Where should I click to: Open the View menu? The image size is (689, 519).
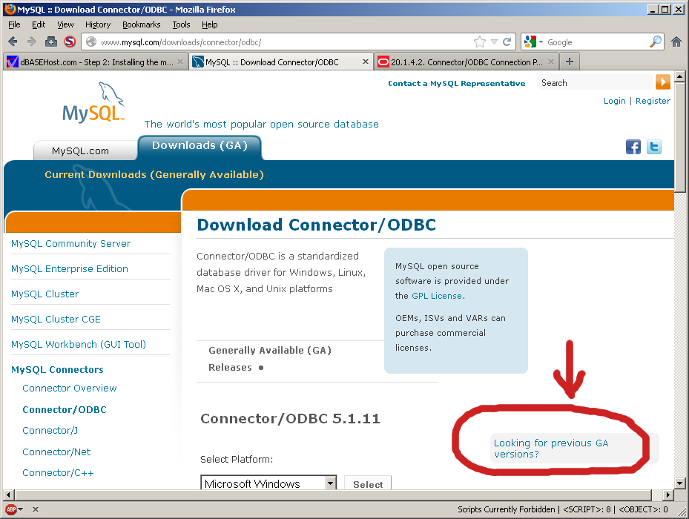(x=65, y=24)
